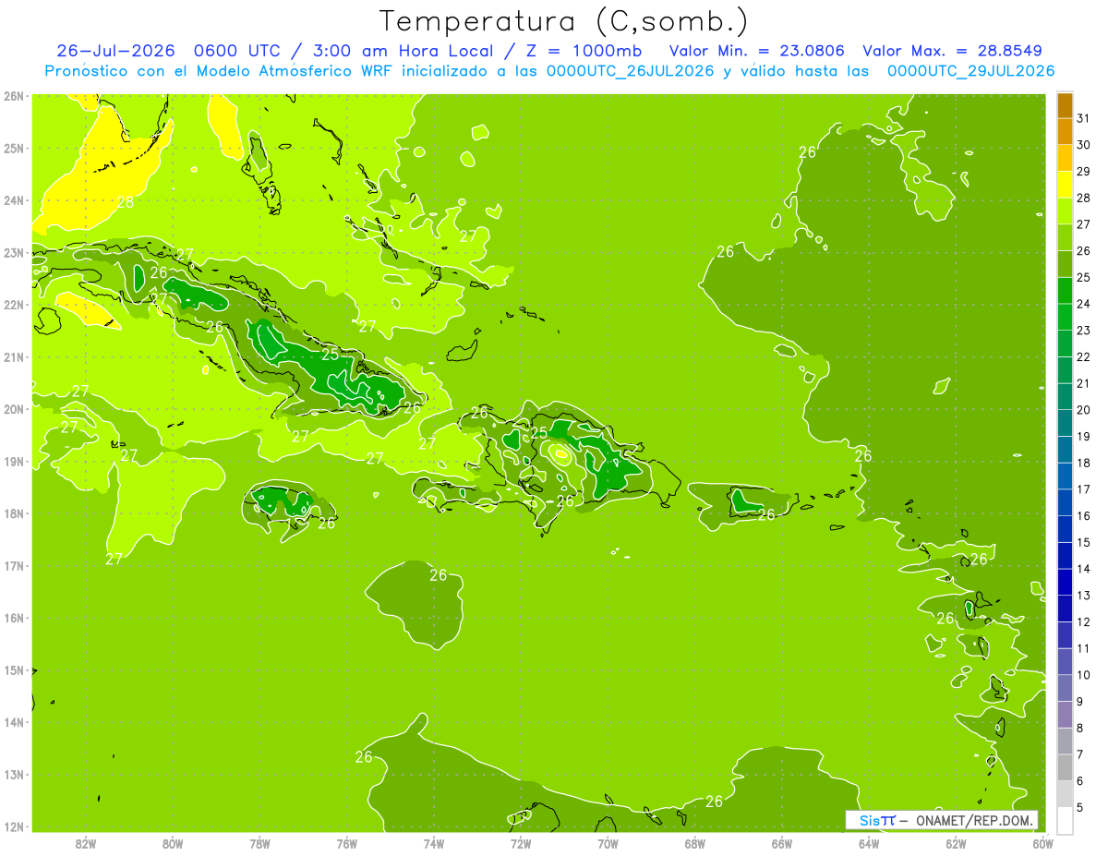Viewport: 1108px width, 856px height.
Task: Click the legend swatch between 27 and 28
Action: coord(1065,211)
